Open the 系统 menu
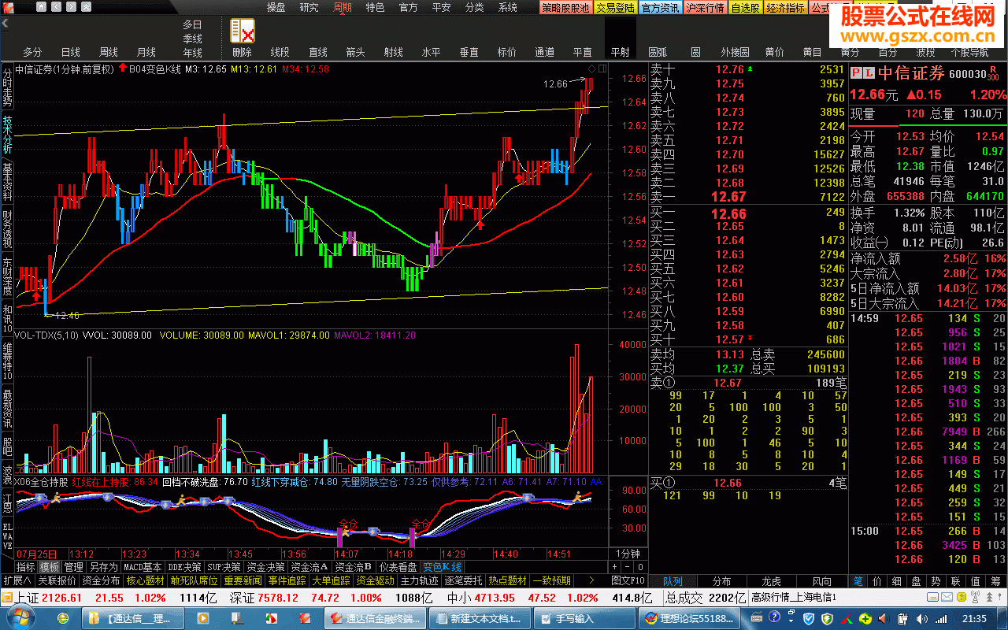The height and width of the screenshot is (630, 1008). pyautogui.click(x=508, y=8)
